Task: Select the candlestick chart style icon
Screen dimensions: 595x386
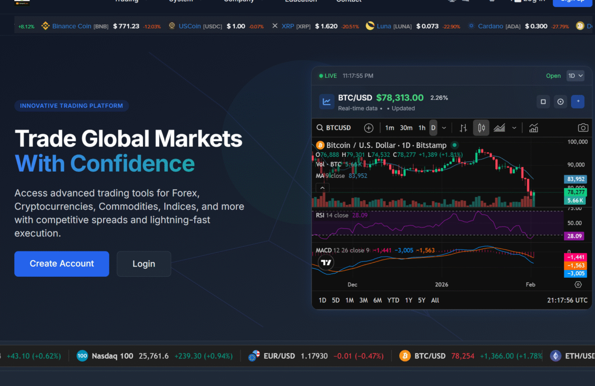Action: point(481,128)
